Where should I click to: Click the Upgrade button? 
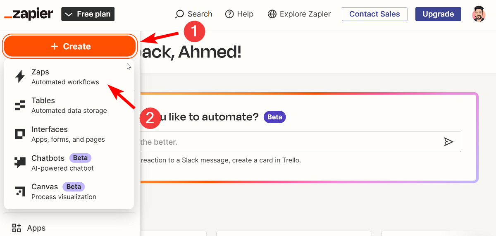click(438, 14)
